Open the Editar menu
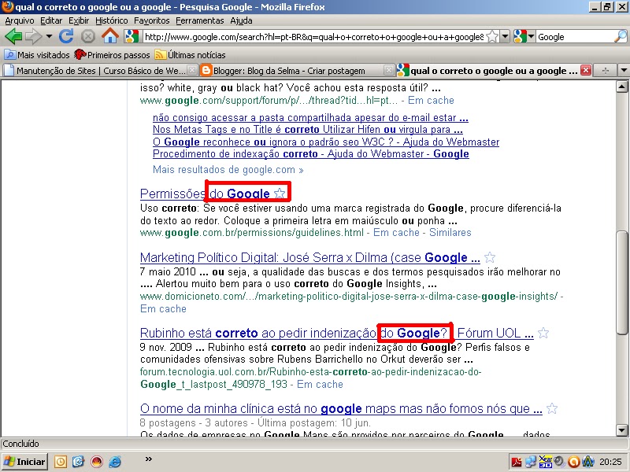 coord(51,20)
